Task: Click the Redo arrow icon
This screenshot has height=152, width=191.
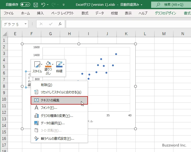Action: 54,5
